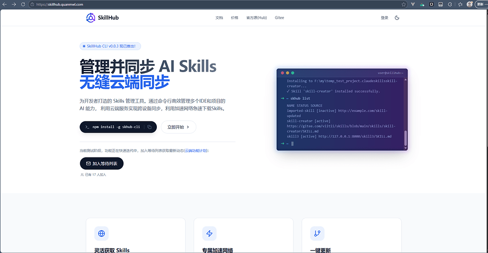Click the branch icon on 一键更新 card
488x253 pixels.
[317, 233]
